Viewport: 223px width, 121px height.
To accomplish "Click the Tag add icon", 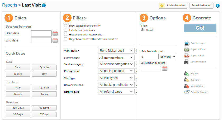I will click(187, 73).
